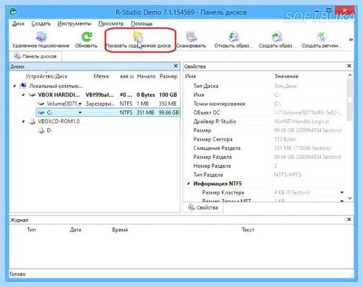Screen dimensions: 363x287
Task: Open the C: row dropdown arrow
Action: pos(80,112)
